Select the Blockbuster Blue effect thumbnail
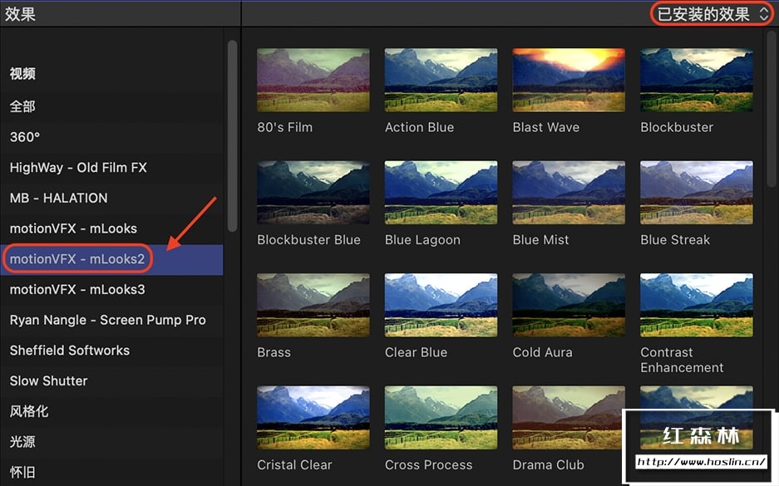 (313, 193)
